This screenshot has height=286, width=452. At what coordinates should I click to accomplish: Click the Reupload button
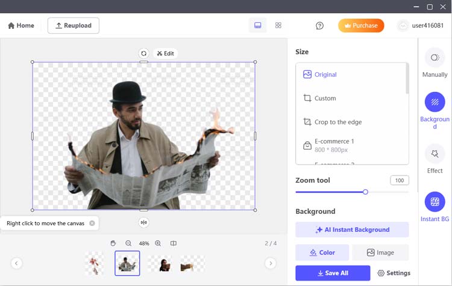pos(73,26)
